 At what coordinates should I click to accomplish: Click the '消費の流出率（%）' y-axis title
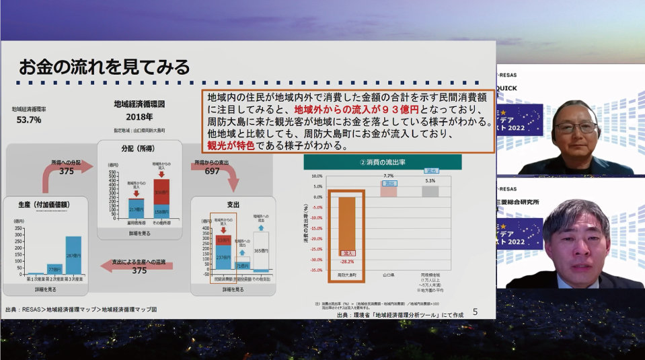306,223
